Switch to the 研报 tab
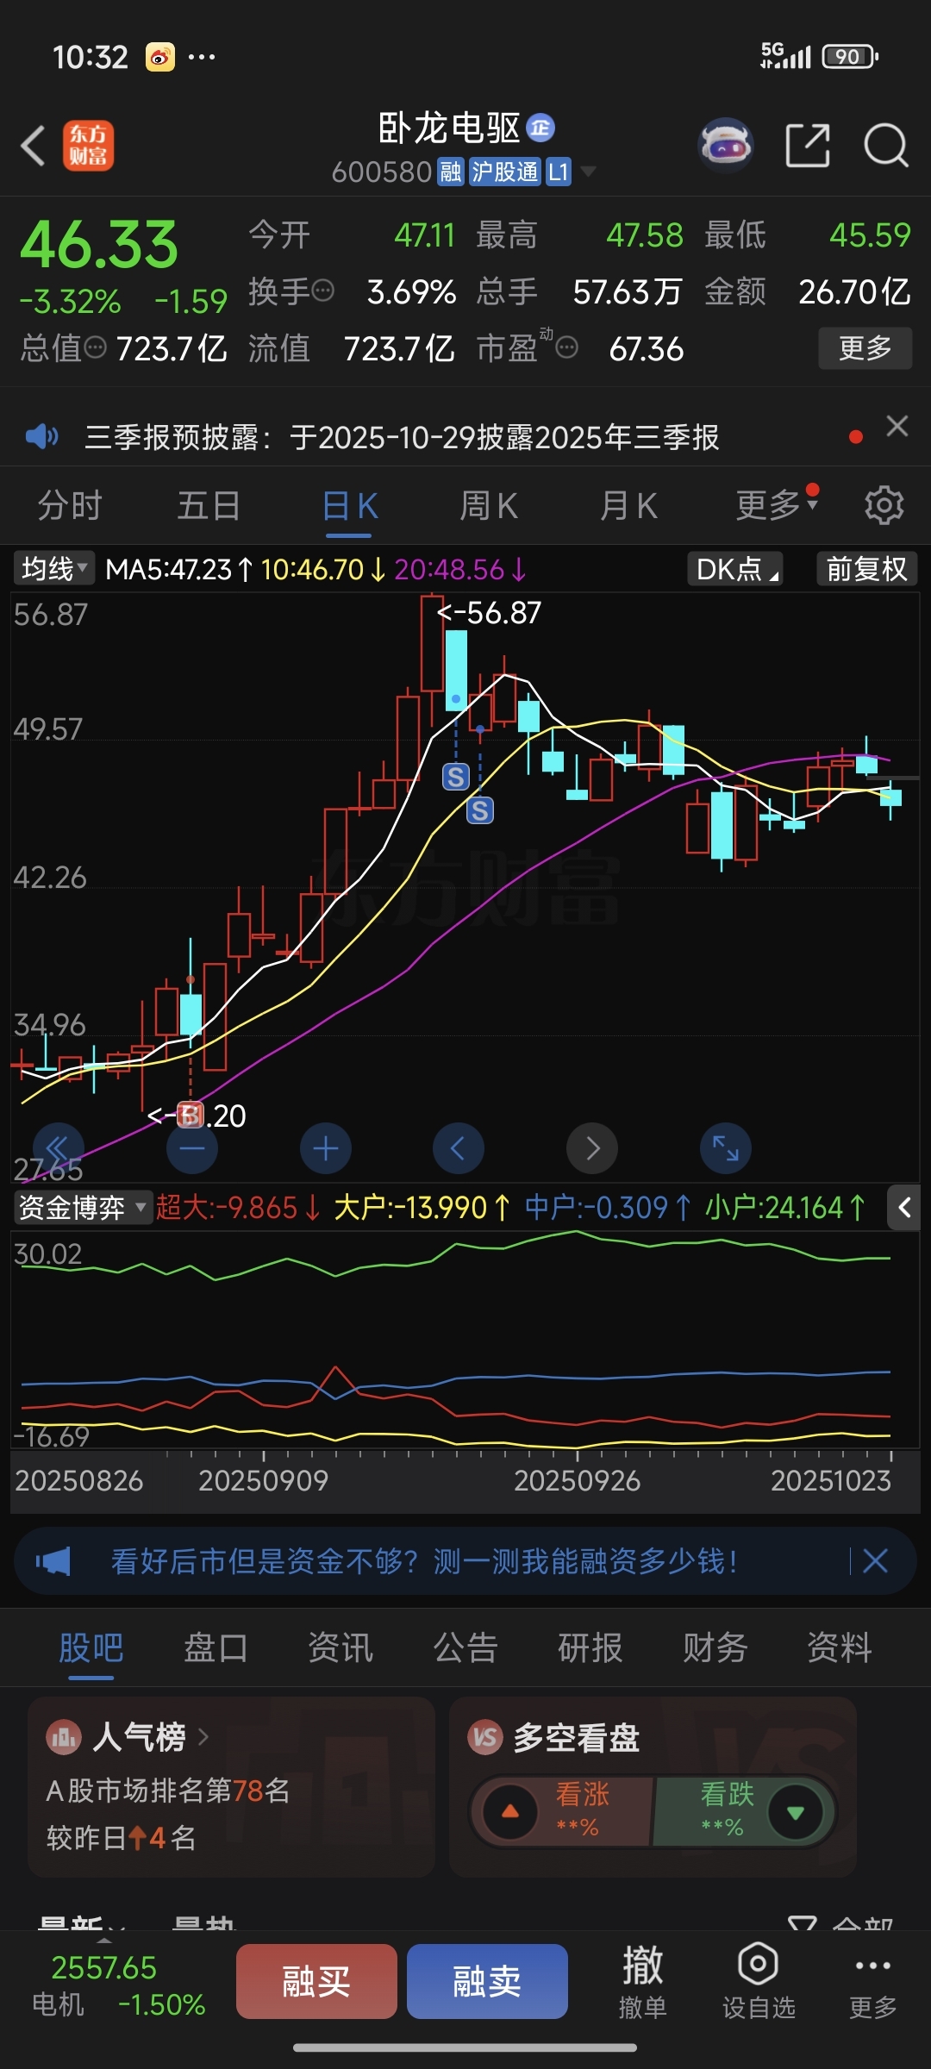The height and width of the screenshot is (2069, 931). tap(590, 1648)
